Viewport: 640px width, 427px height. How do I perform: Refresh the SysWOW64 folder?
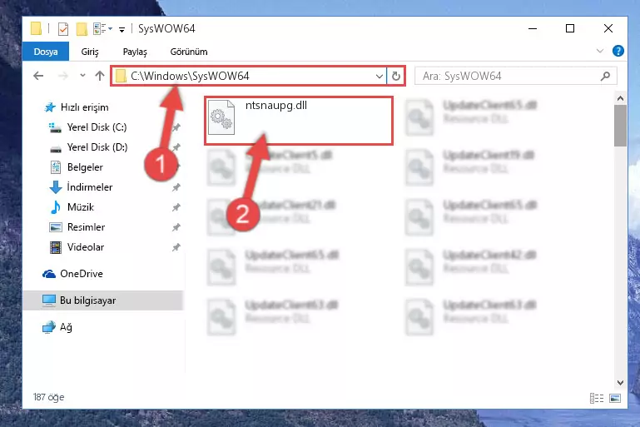tap(396, 76)
